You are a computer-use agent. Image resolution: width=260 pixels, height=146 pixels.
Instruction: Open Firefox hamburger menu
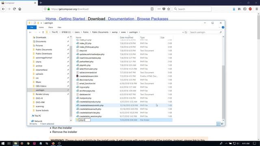[x=257, y=9]
